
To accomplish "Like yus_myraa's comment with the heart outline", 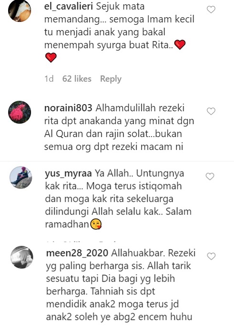I will [x=210, y=176].
